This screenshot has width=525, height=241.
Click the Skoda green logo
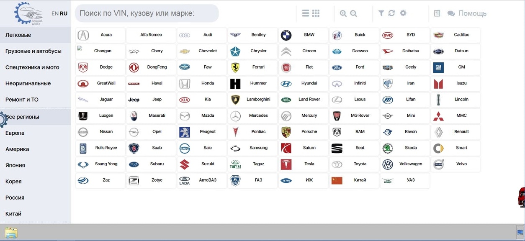(x=388, y=148)
